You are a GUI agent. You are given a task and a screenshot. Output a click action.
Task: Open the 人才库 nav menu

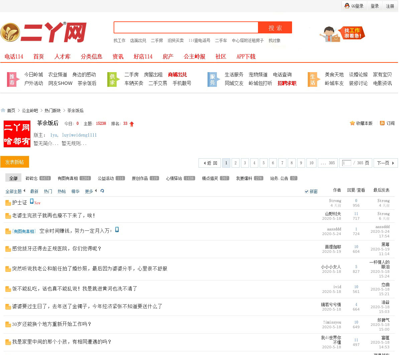(x=62, y=56)
